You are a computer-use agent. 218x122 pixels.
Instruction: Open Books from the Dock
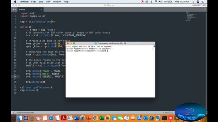[x=133, y=118]
